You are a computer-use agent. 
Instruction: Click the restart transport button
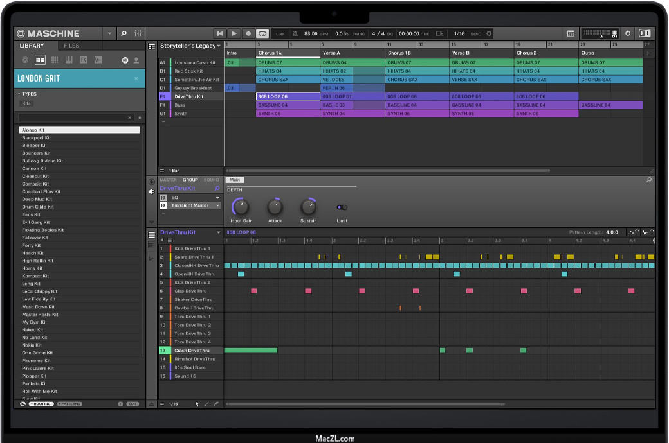pyautogui.click(x=220, y=33)
